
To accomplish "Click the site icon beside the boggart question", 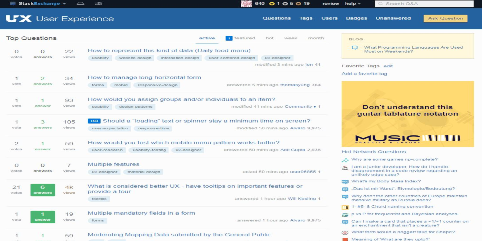I will point(345,233).
